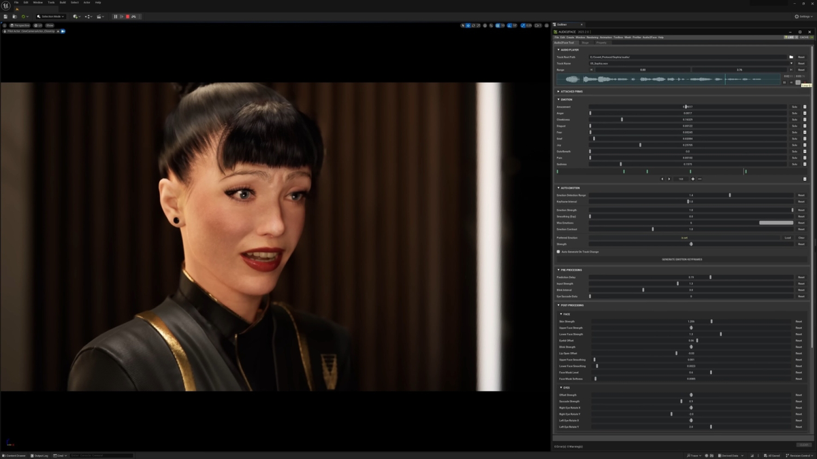
Task: Click Generate Emotion Keyframes button
Action: click(x=682, y=259)
